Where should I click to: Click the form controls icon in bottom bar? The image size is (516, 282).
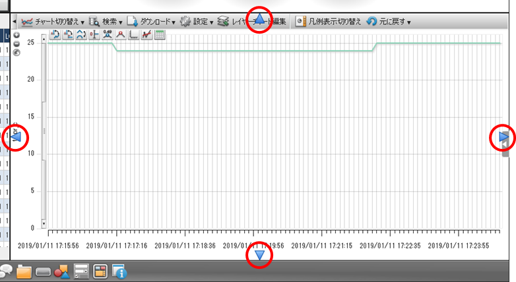[81, 271]
